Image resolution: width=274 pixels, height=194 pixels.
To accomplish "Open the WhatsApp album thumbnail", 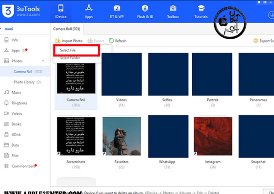I will (168, 136).
